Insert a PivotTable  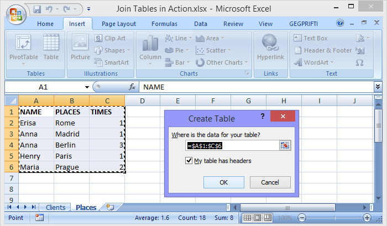23,50
